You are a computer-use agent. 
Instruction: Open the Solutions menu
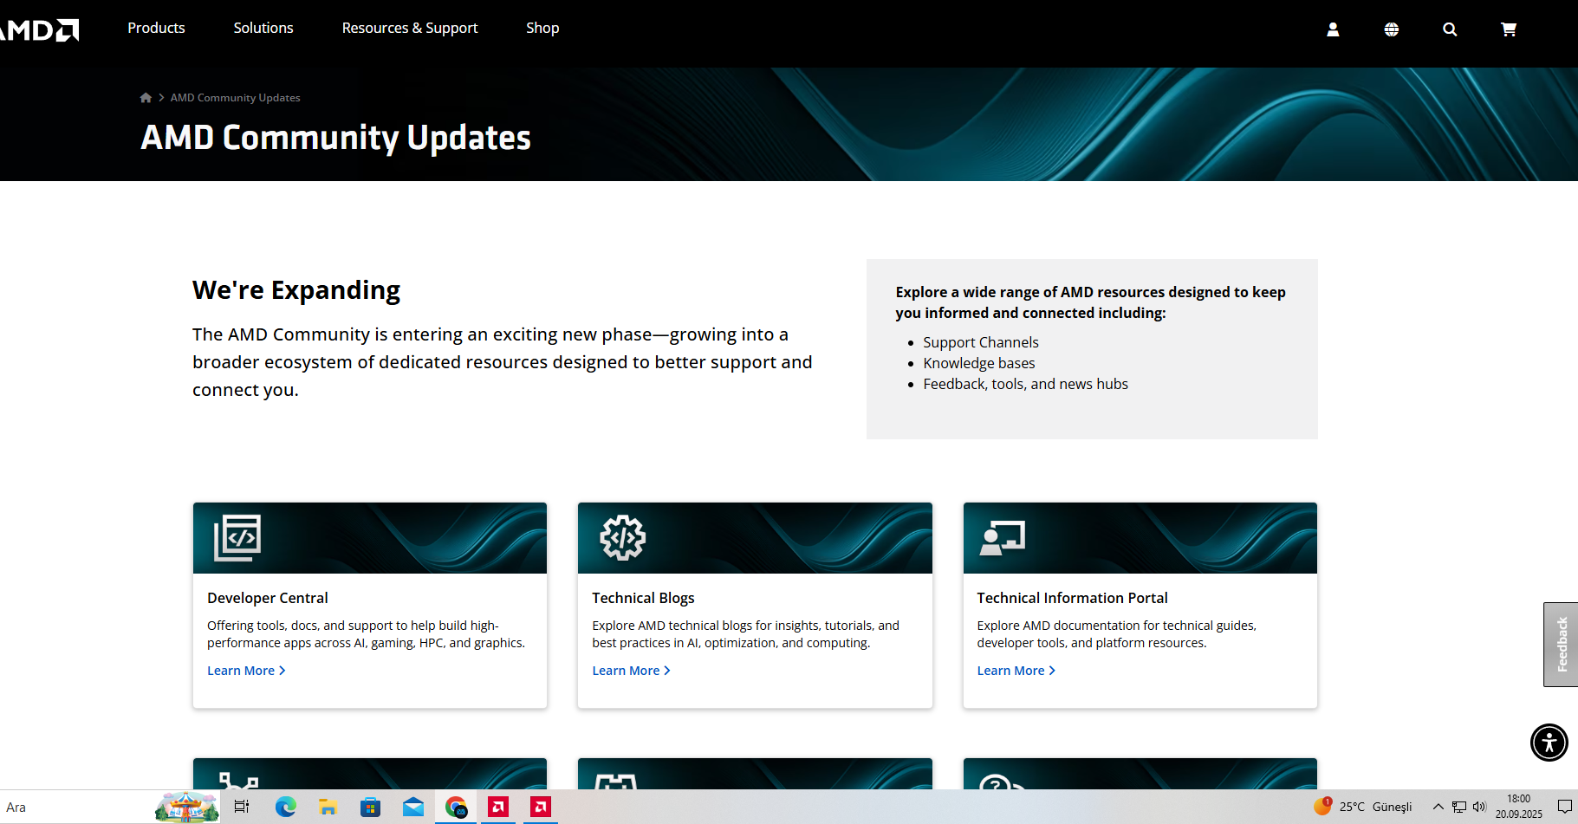[x=263, y=28]
